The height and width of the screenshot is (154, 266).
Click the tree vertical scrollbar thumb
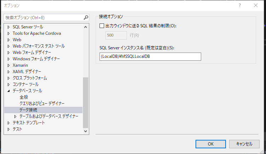[x=85, y=103]
